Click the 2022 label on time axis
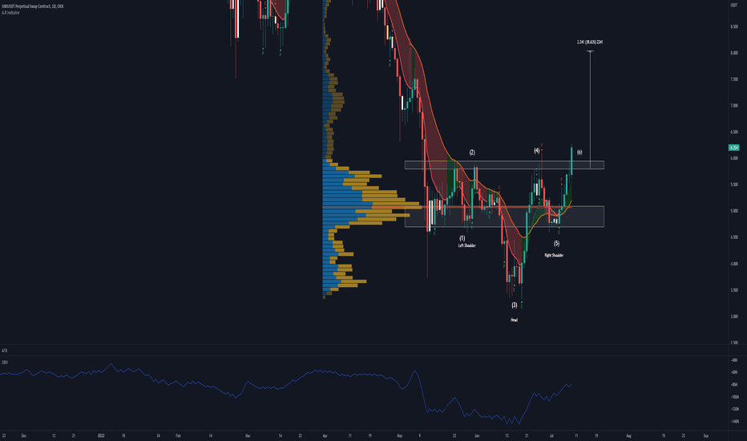Screen dimensions: 747x441 pyautogui.click(x=101, y=435)
